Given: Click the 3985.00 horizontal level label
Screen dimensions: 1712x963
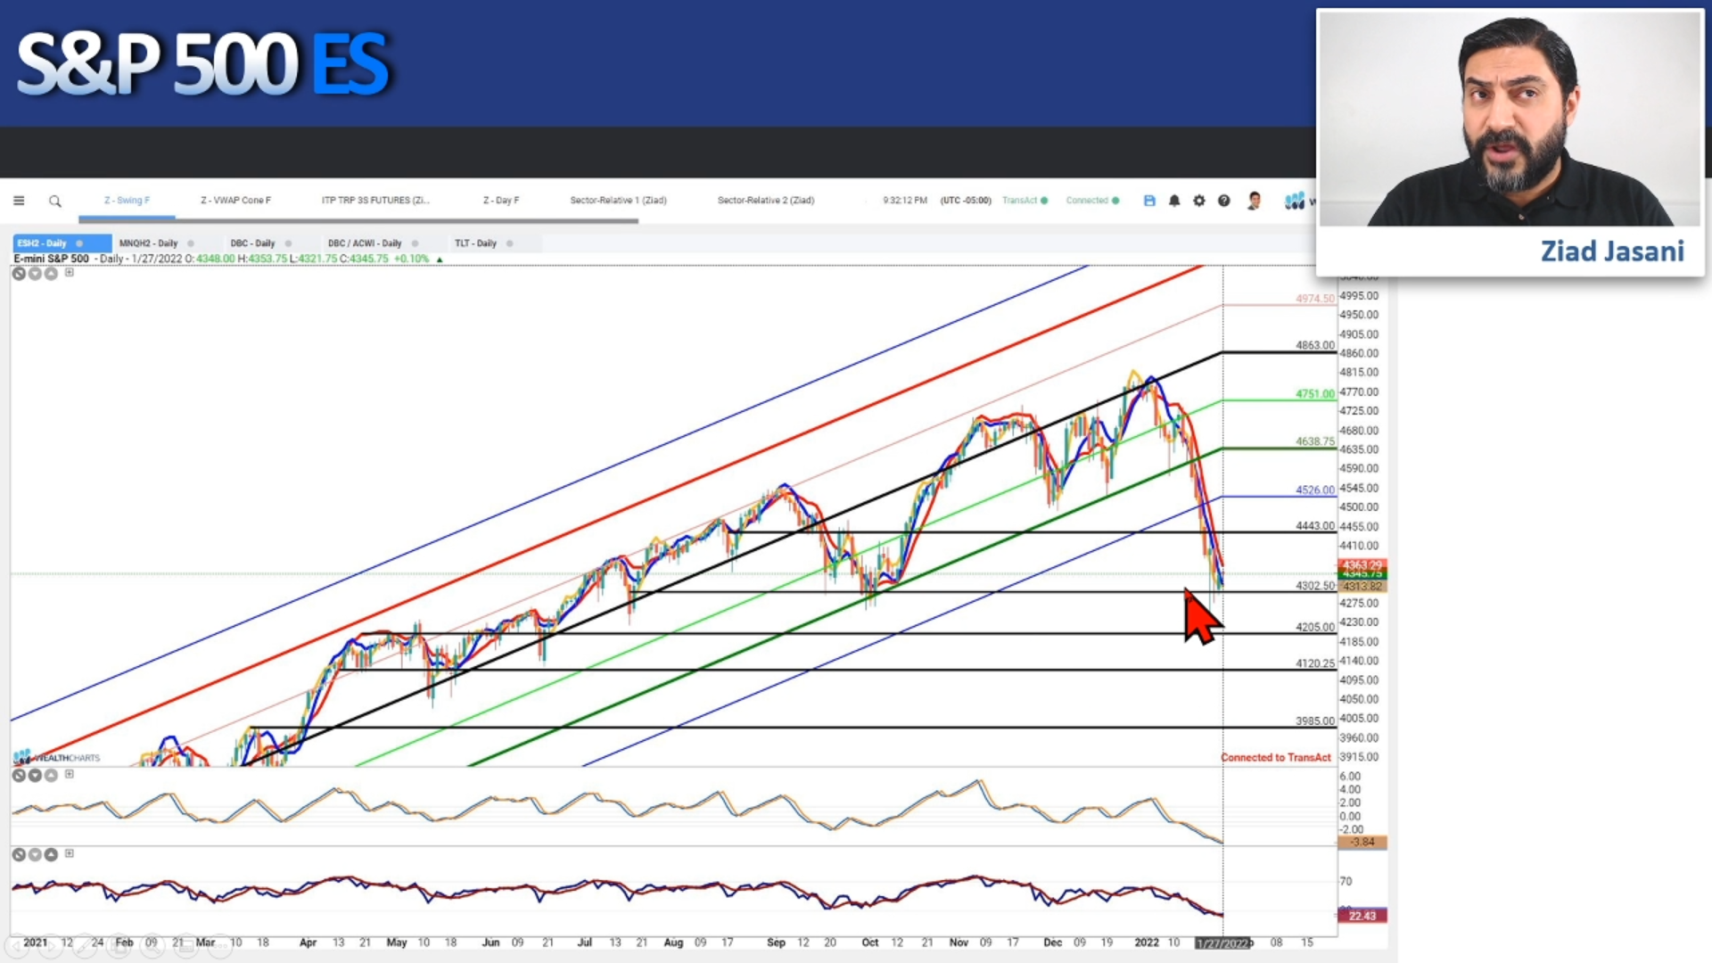Looking at the screenshot, I should pyautogui.click(x=1315, y=720).
